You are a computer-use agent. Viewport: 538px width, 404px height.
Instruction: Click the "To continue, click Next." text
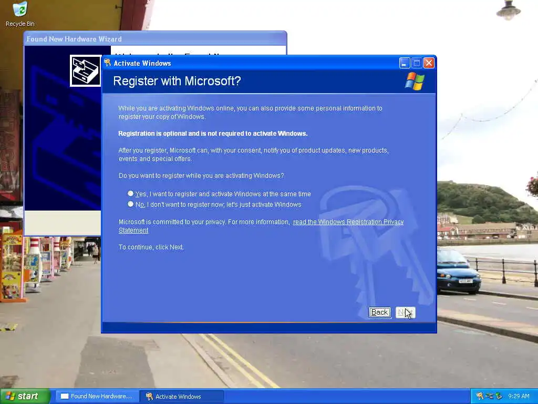coord(151,247)
